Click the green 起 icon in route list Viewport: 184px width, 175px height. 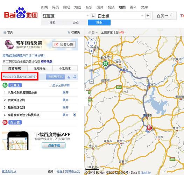[5, 85]
